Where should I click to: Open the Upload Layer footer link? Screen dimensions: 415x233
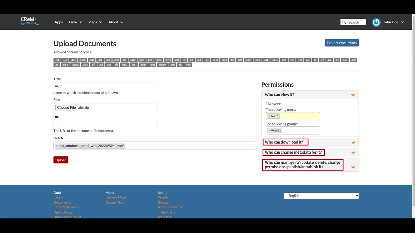(x=64, y=212)
